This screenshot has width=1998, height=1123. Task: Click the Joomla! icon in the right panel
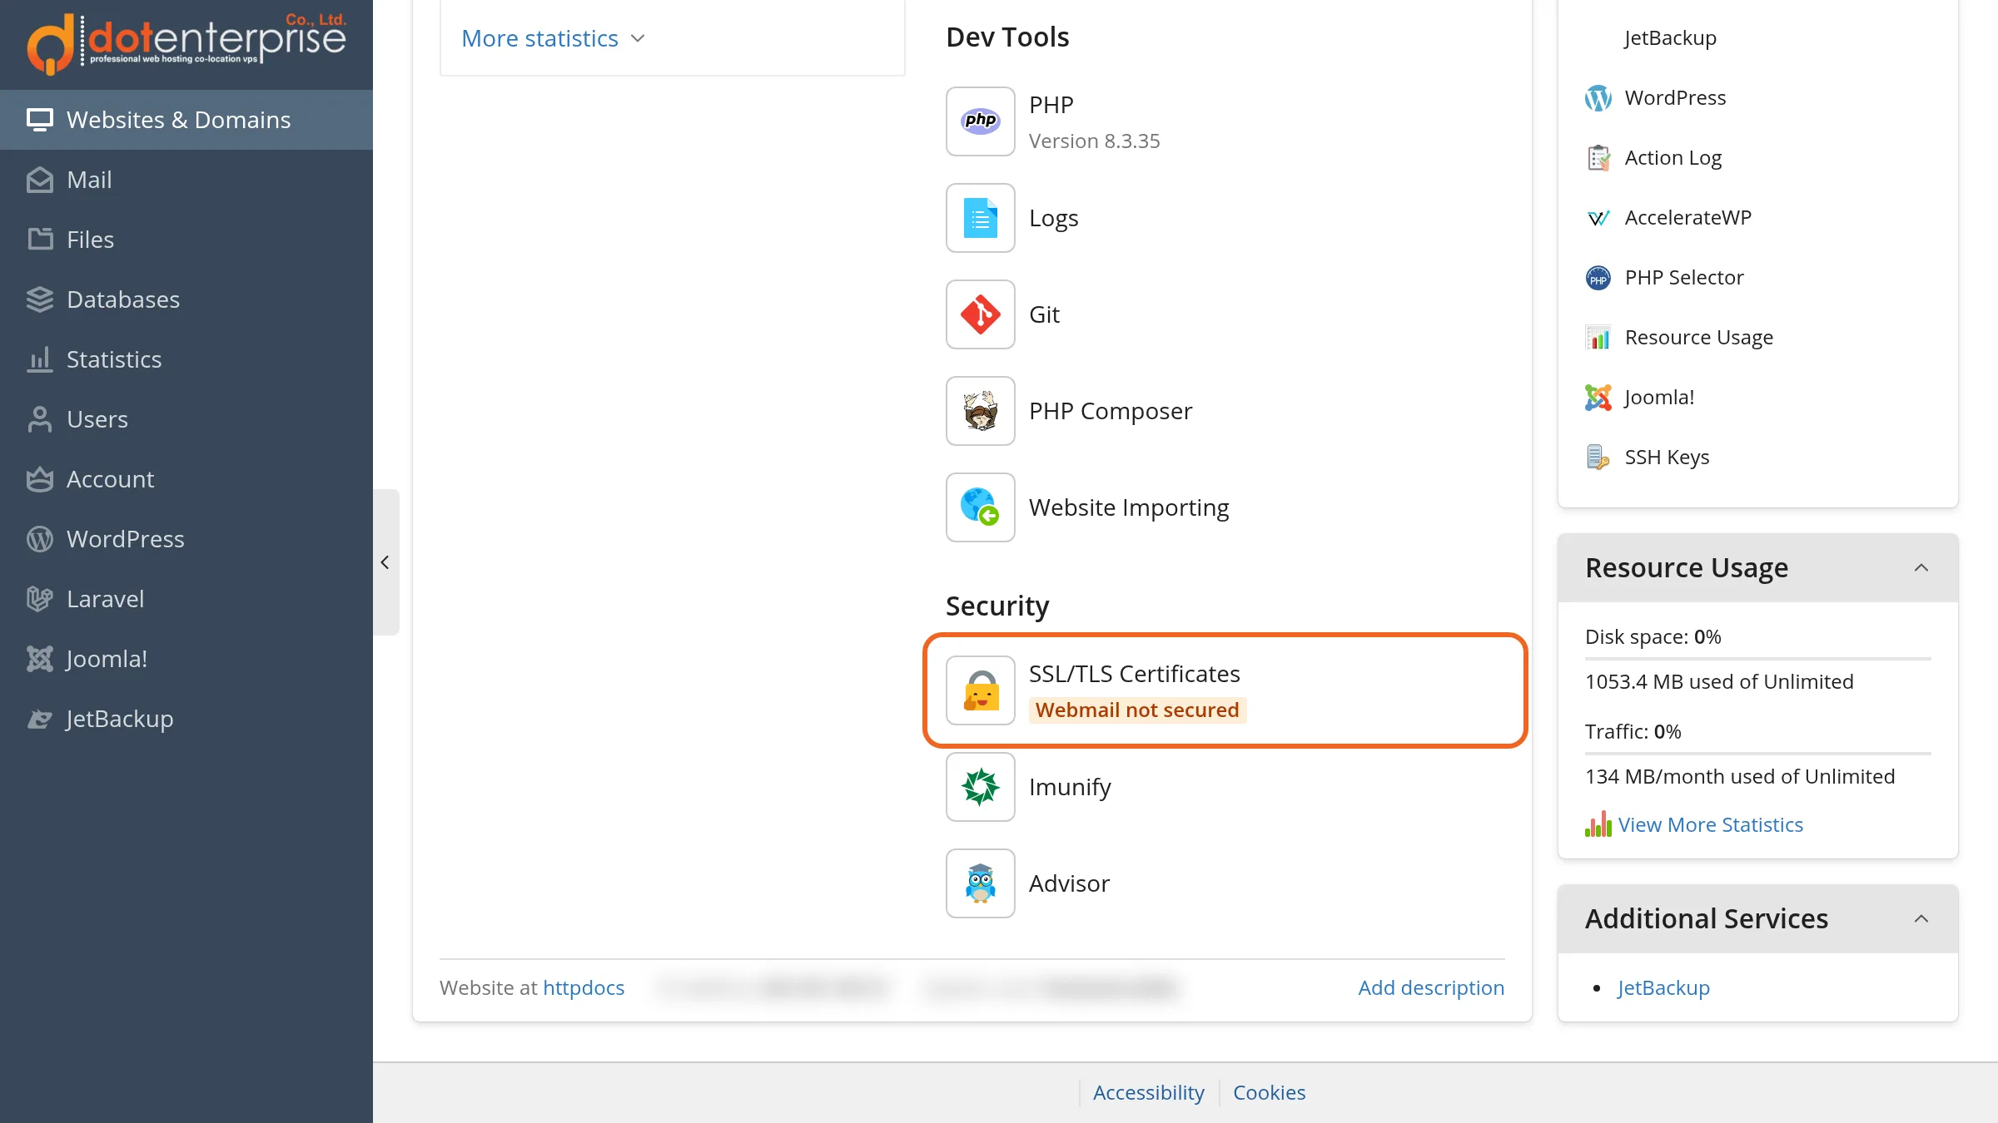click(x=1598, y=398)
